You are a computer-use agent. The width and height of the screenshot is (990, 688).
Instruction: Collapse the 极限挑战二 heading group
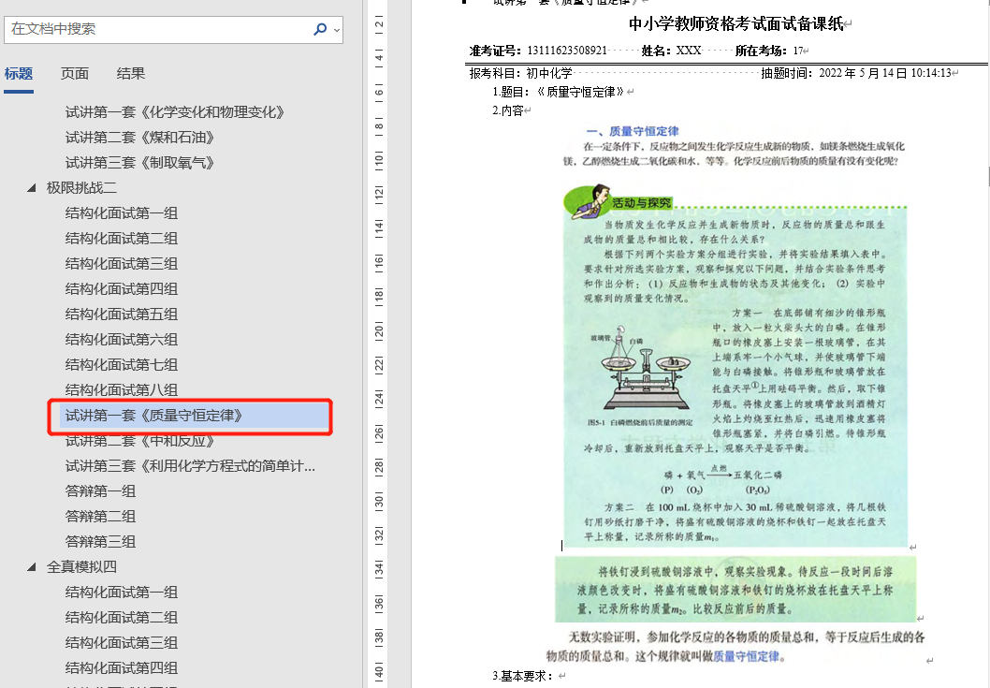pyautogui.click(x=33, y=188)
